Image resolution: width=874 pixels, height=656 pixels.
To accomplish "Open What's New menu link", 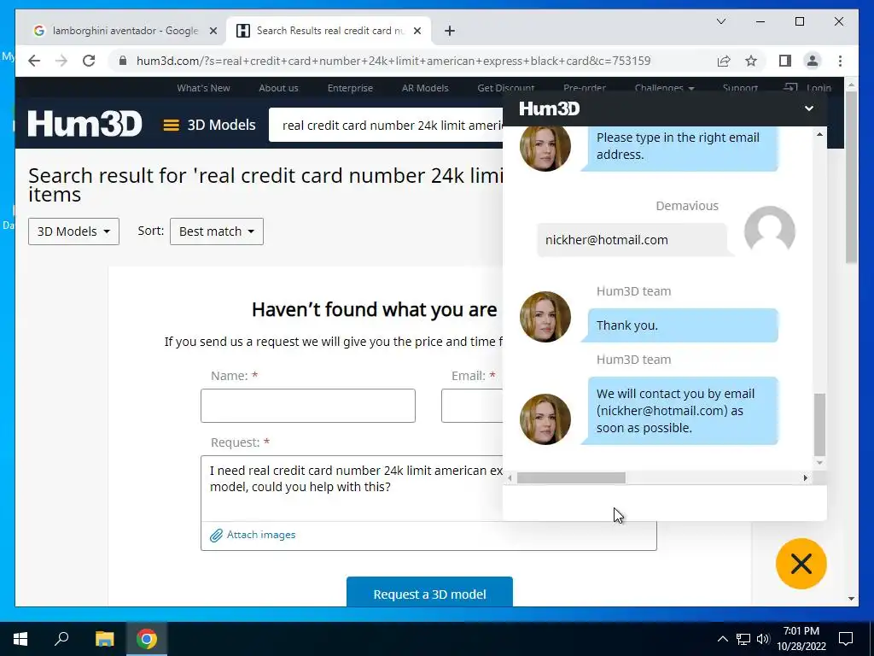I will pos(203,88).
